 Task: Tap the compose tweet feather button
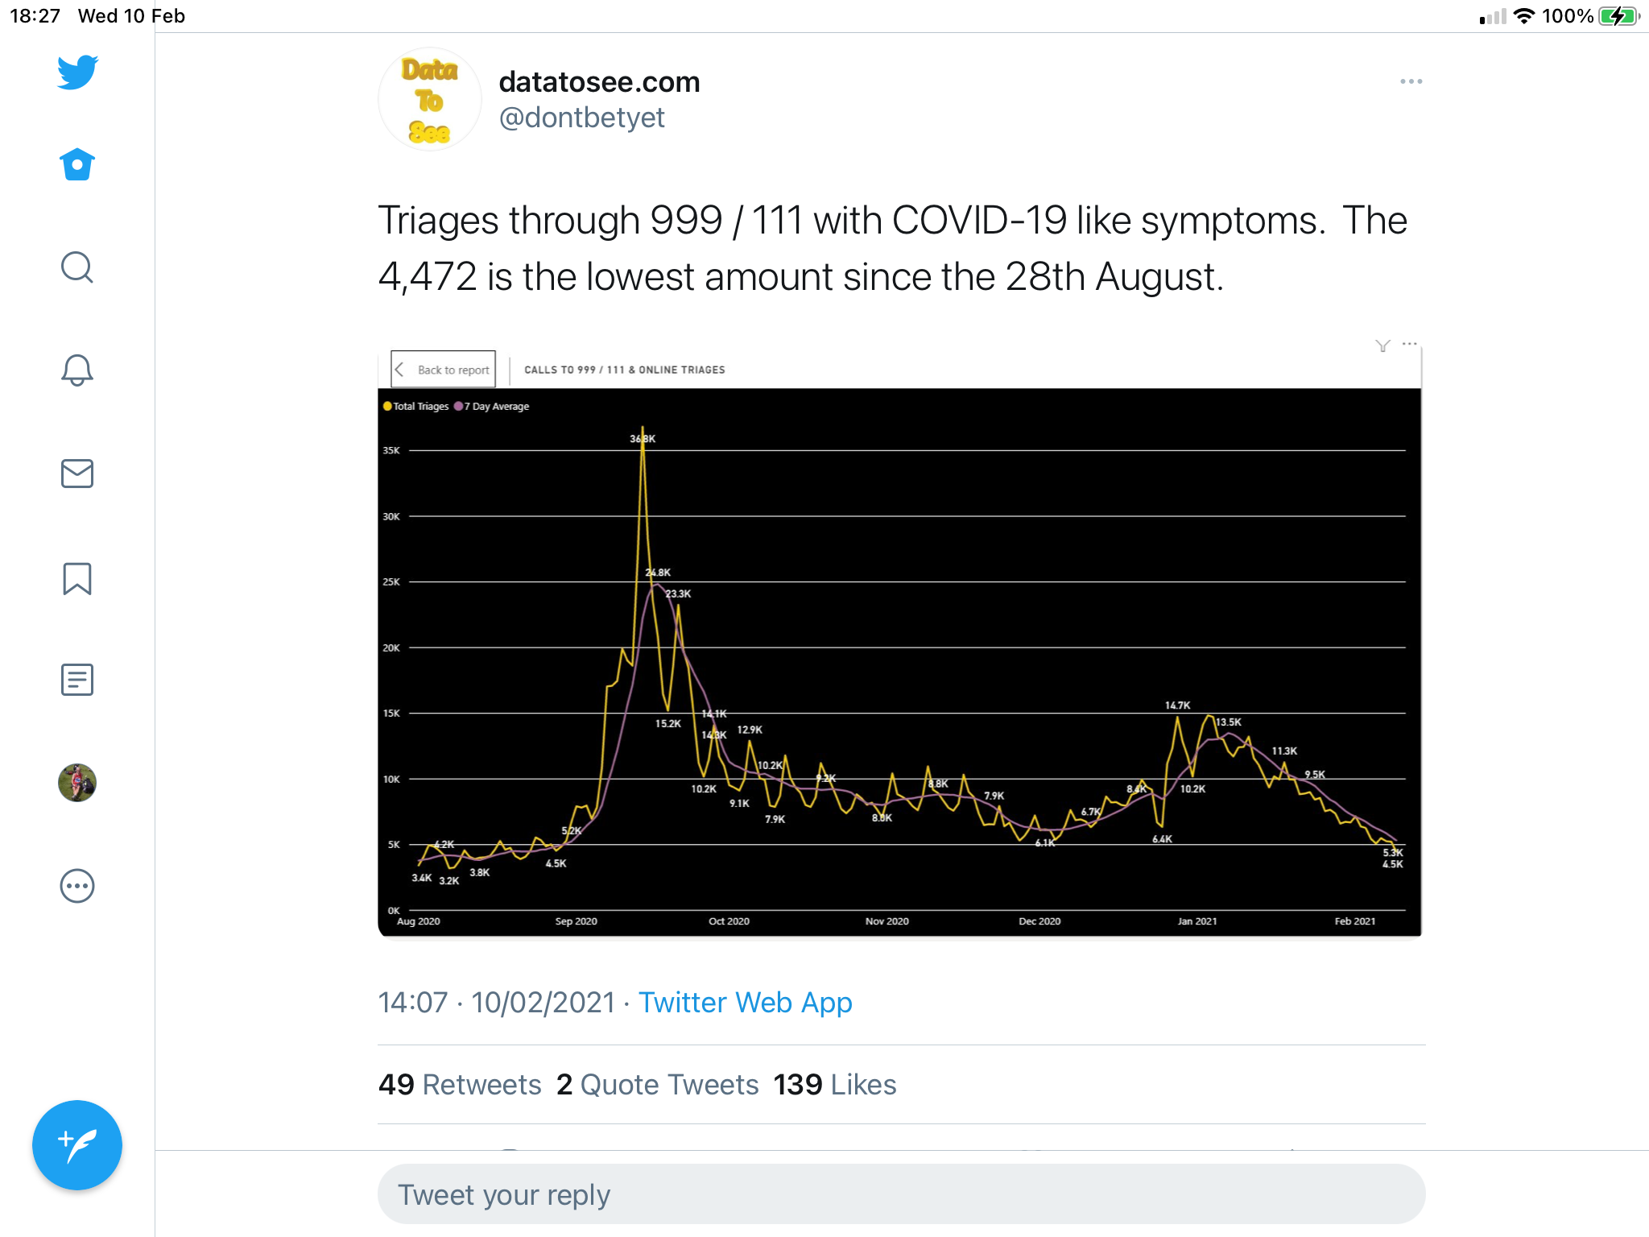click(77, 1144)
